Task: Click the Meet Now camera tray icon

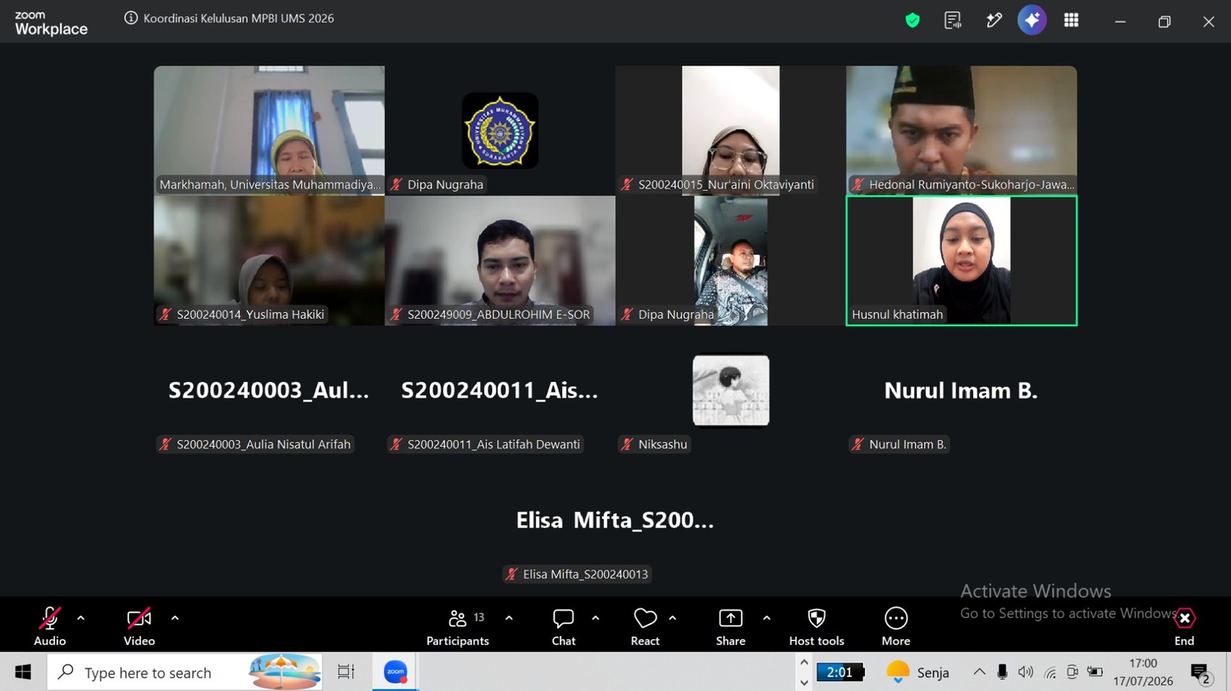Action: pos(1072,672)
